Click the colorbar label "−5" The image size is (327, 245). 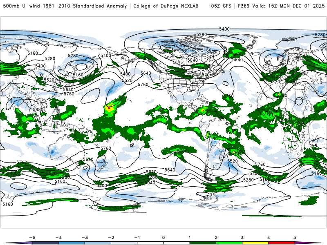click(x=32, y=238)
